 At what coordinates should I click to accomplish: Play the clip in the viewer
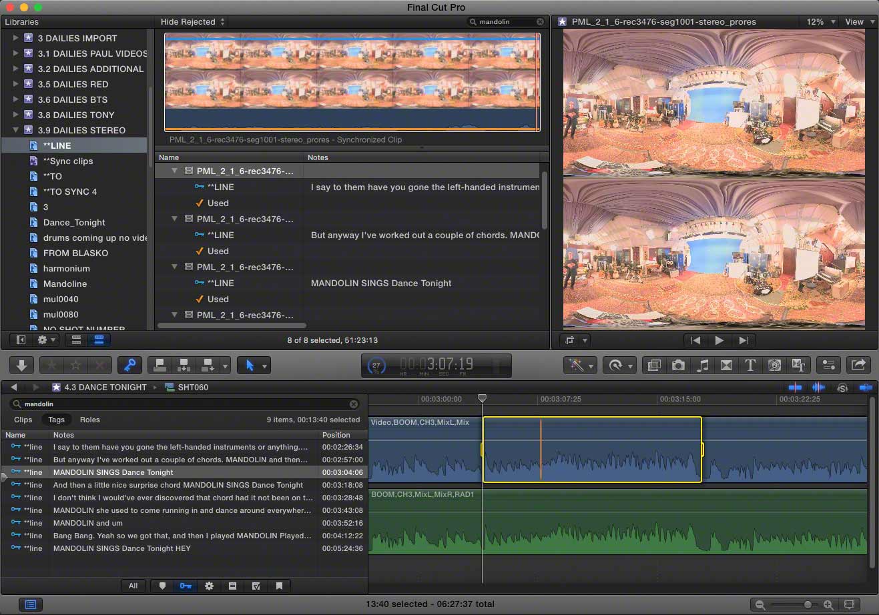(x=719, y=340)
